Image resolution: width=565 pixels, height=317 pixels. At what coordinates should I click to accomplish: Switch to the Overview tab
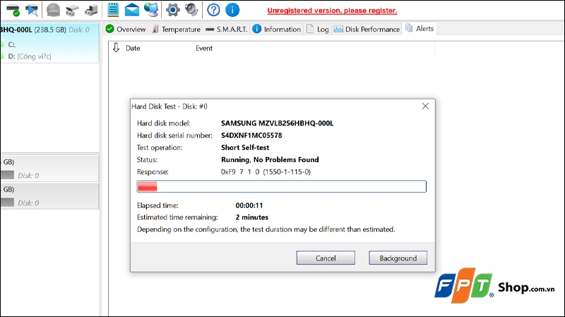click(x=126, y=29)
